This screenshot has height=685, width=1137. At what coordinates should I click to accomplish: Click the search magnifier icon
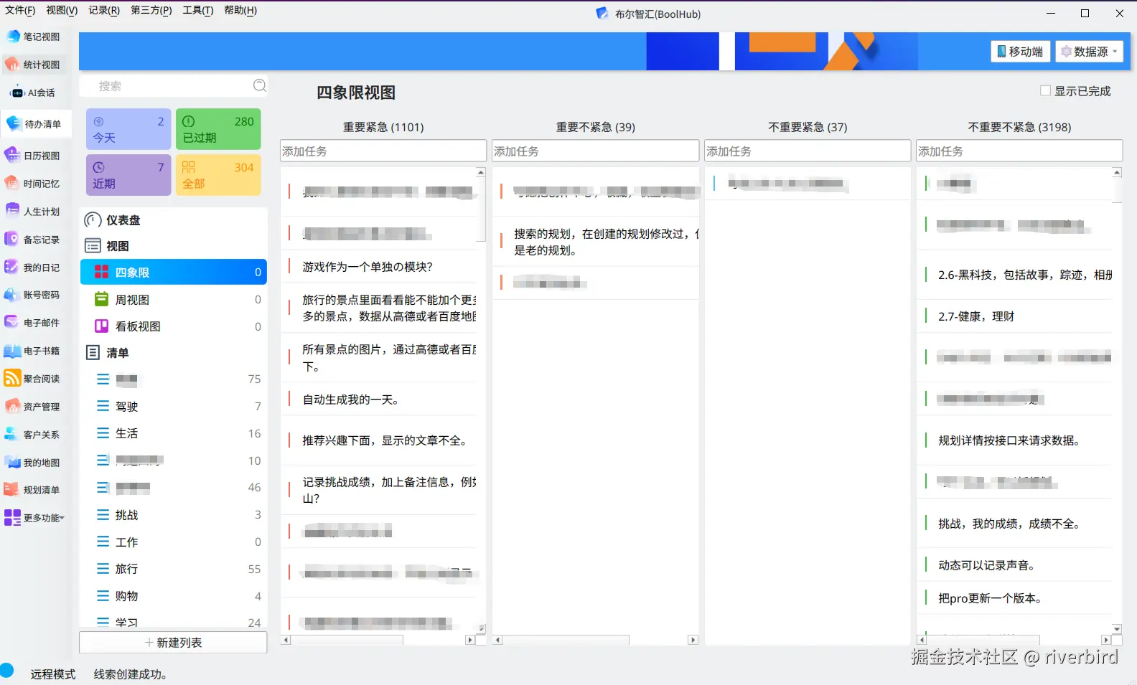[260, 86]
